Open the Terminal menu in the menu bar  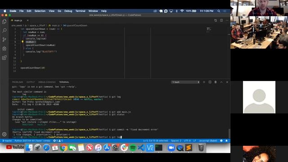80,11
